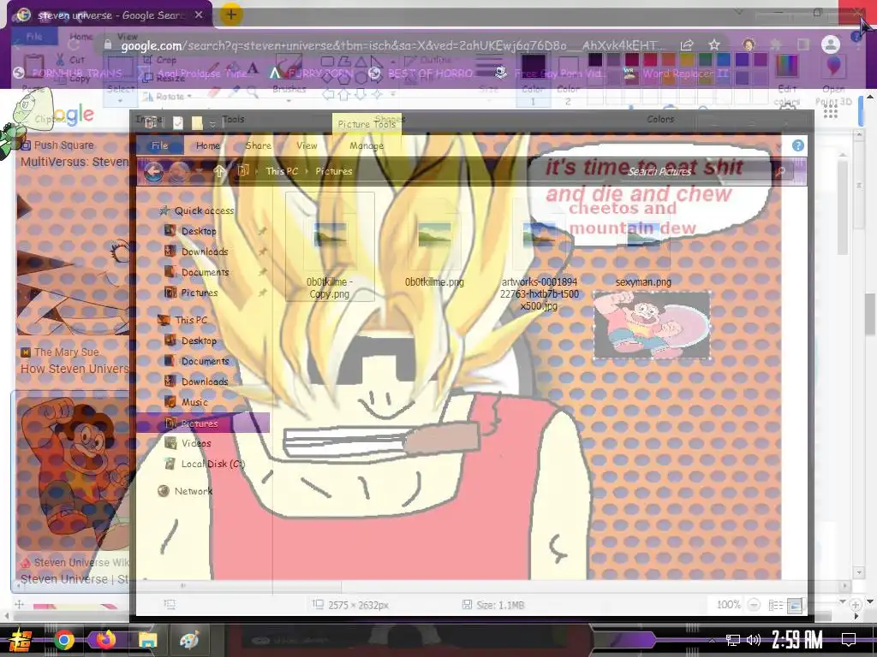Click Paint zoom in plus button
This screenshot has height=657, width=877.
click(856, 605)
